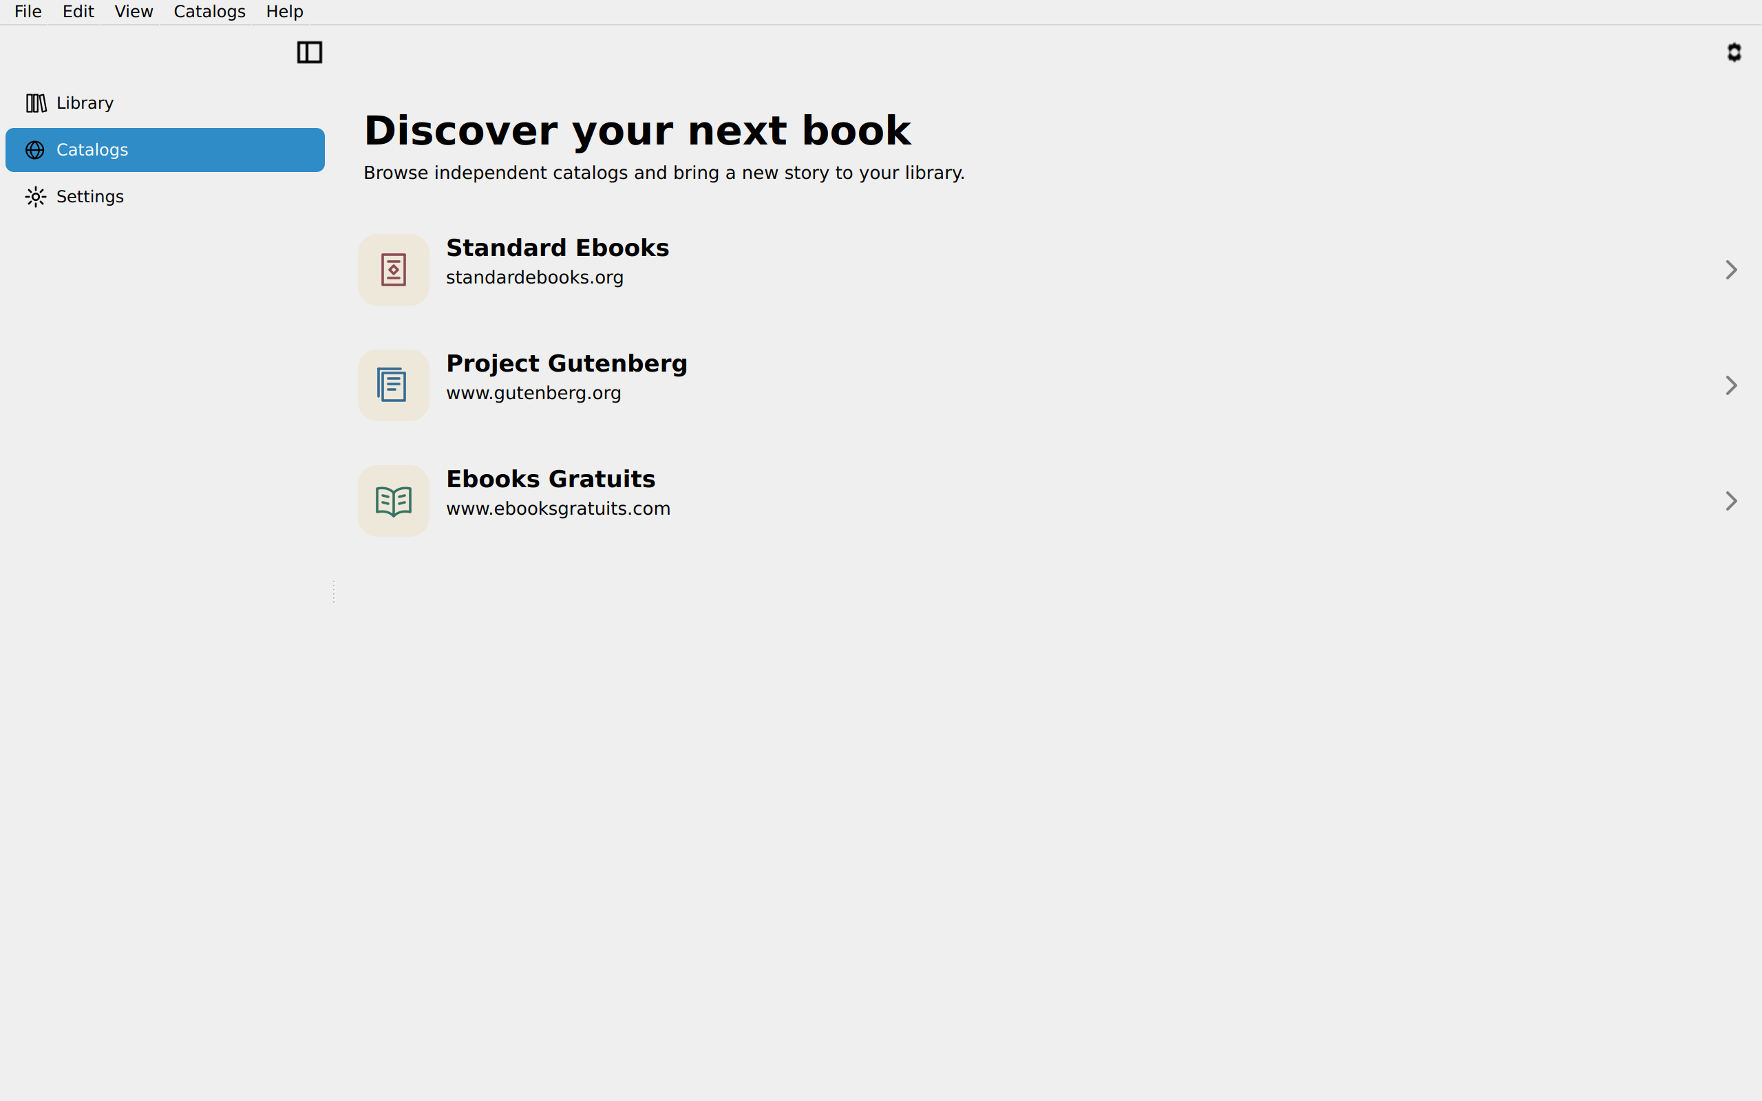Open the Project Gutenberg catalog title
1762x1101 pixels.
tap(566, 363)
